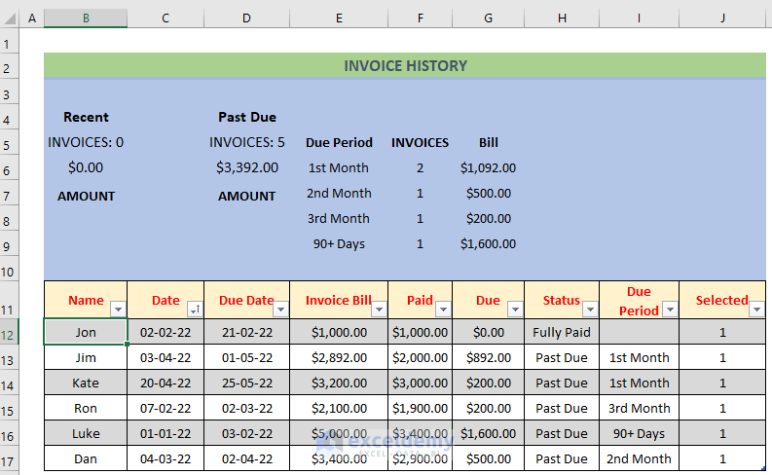This screenshot has height=475, width=772.
Task: Click the Fully Paid status cell
Action: pos(562,332)
